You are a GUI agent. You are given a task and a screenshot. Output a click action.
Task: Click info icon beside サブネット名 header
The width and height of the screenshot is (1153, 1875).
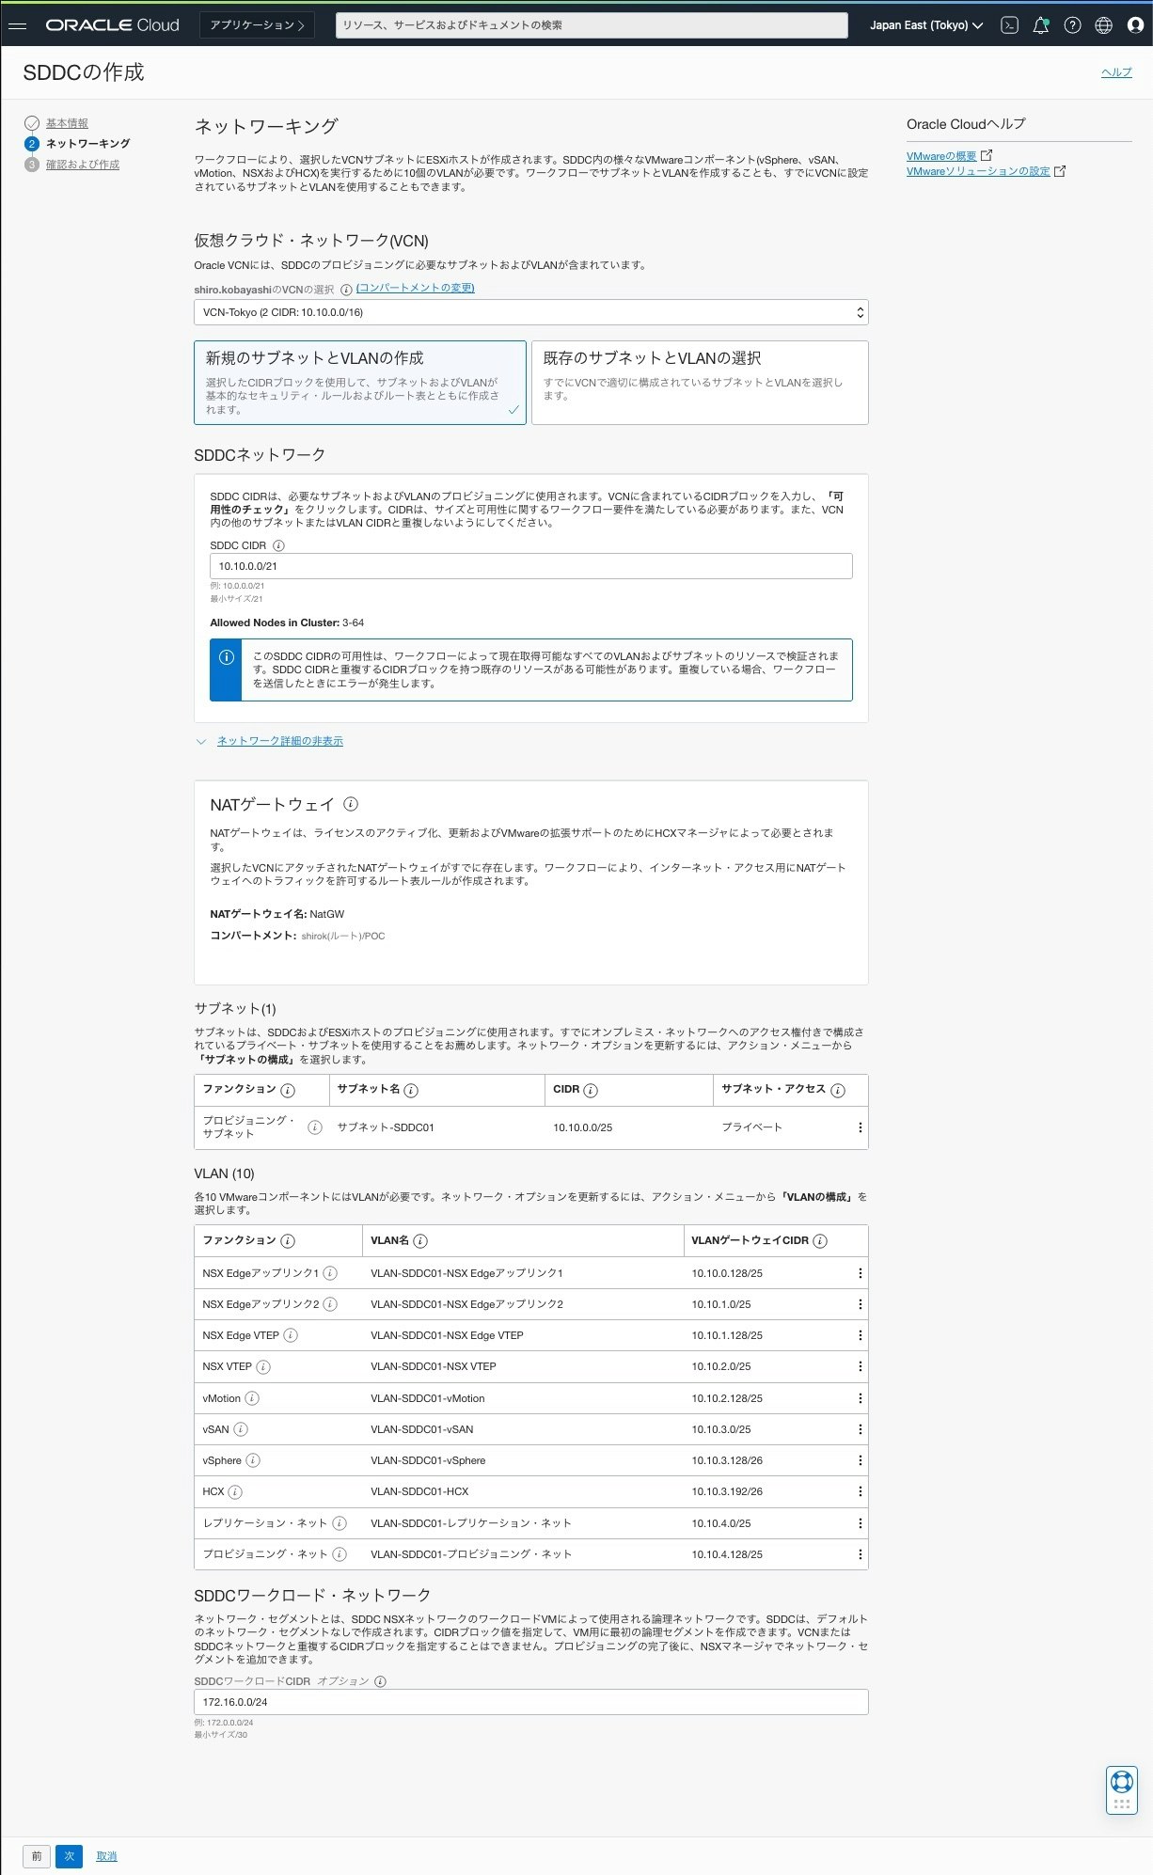[x=411, y=1091]
